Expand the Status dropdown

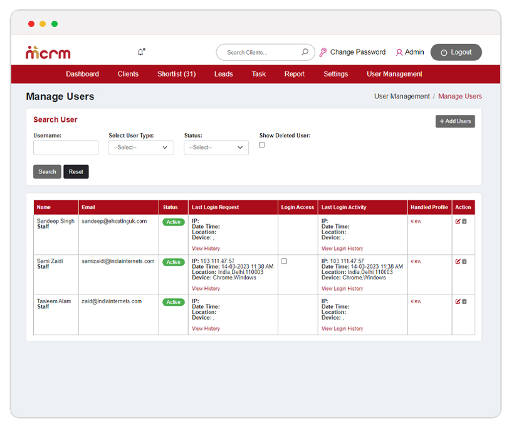[x=216, y=148]
